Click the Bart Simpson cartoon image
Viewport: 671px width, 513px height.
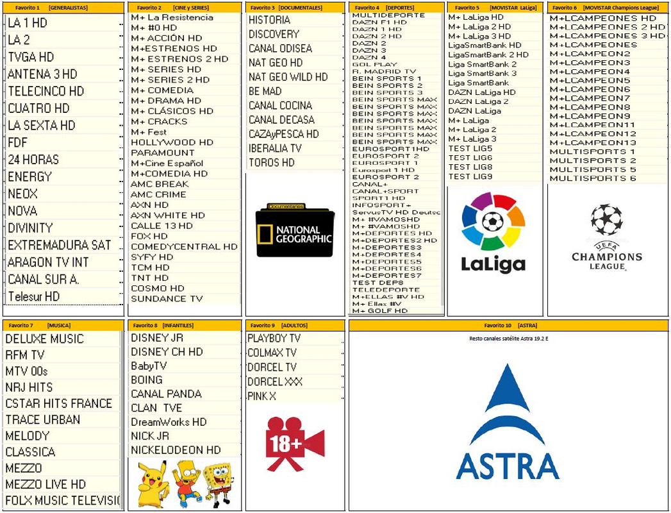pos(187,483)
